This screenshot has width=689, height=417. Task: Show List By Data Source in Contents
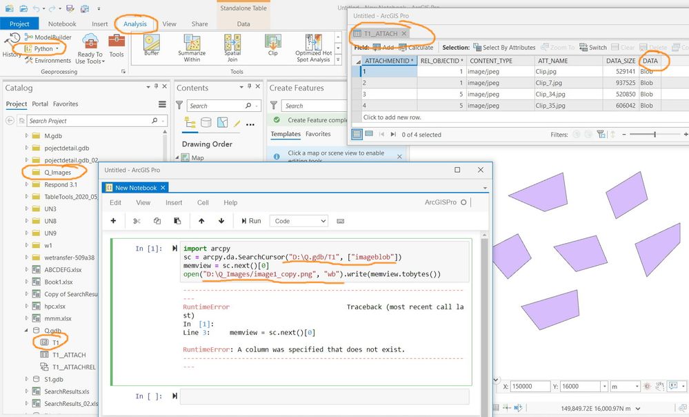point(206,122)
